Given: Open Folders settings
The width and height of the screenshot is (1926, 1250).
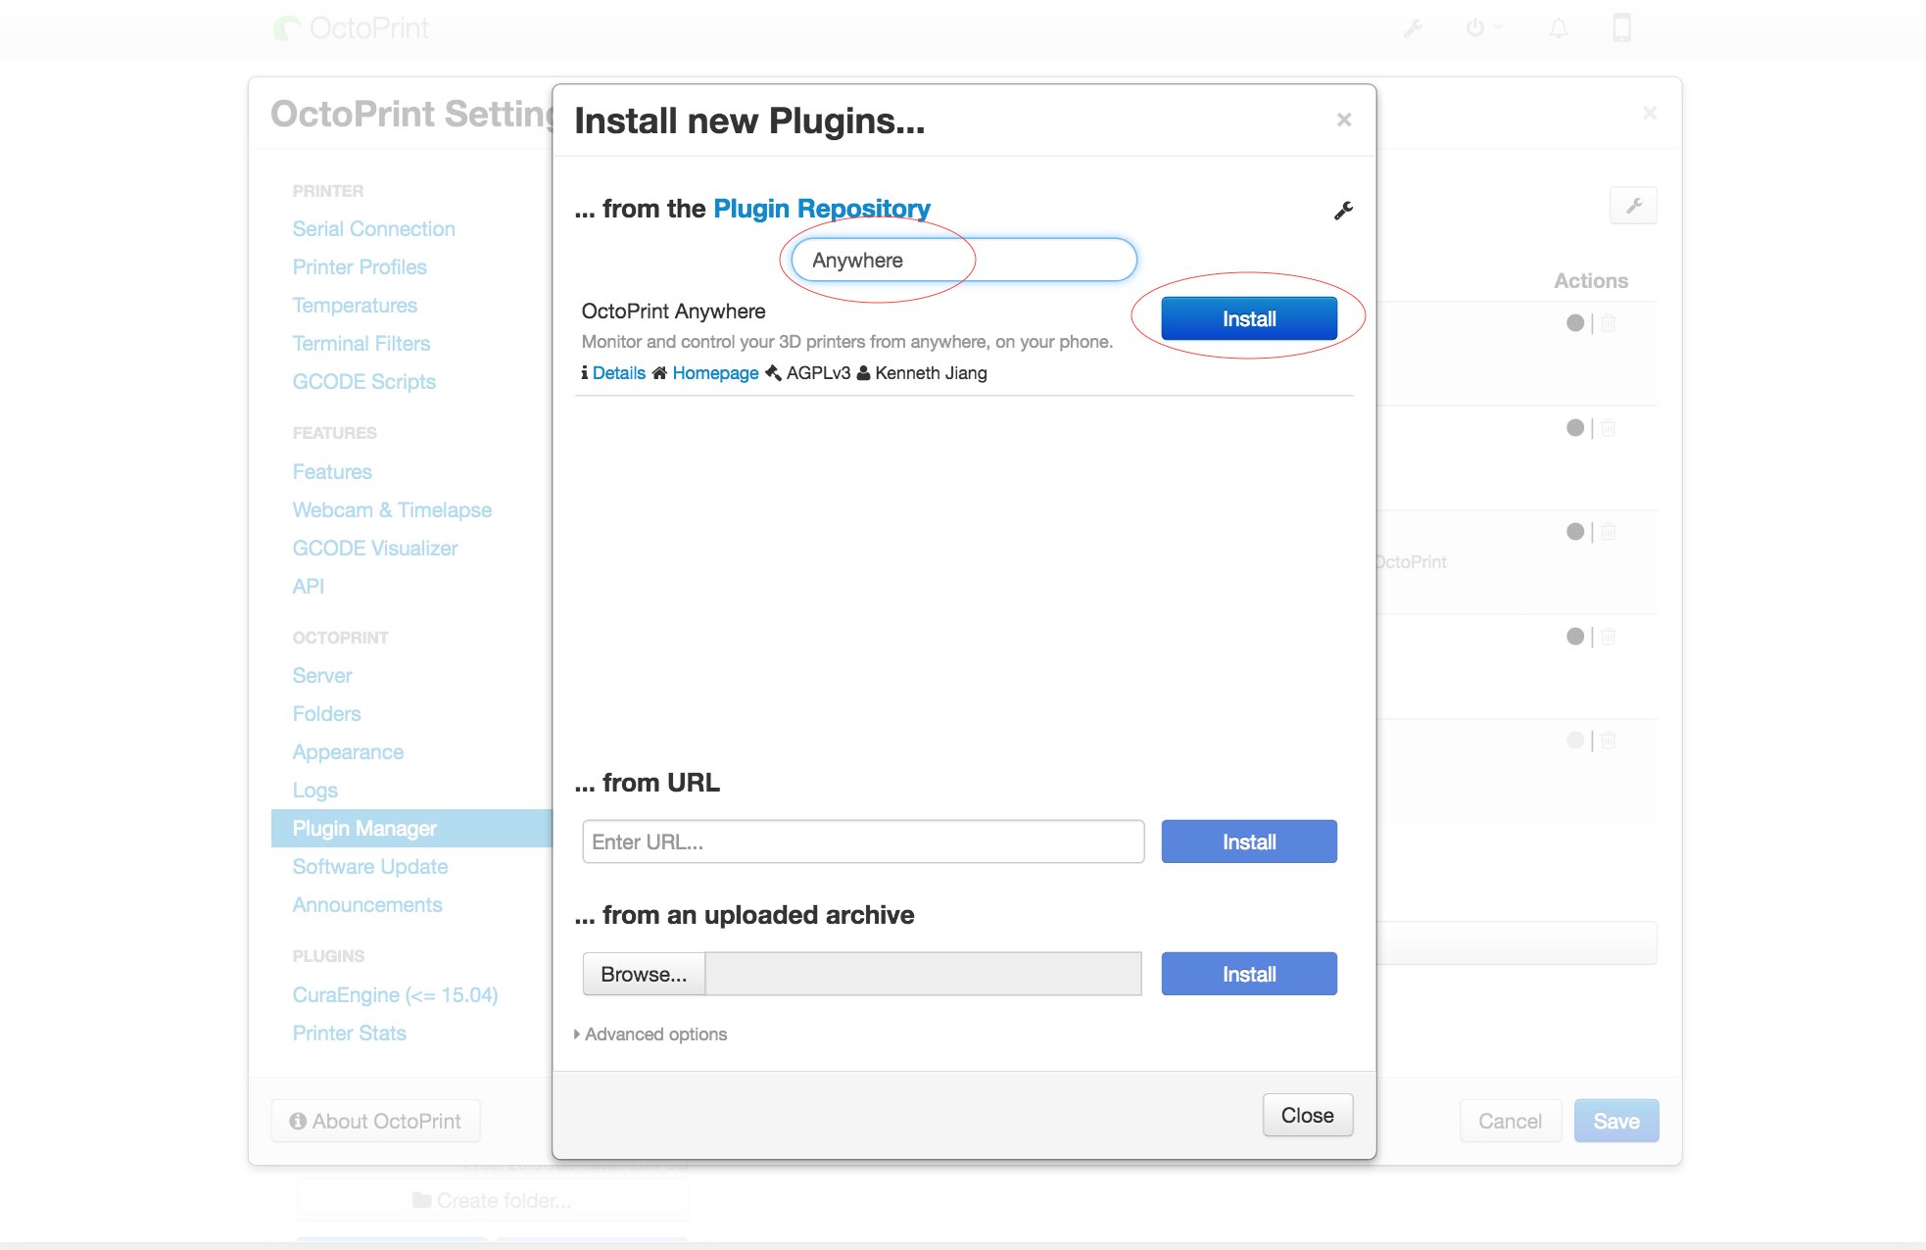Looking at the screenshot, I should click(327, 713).
